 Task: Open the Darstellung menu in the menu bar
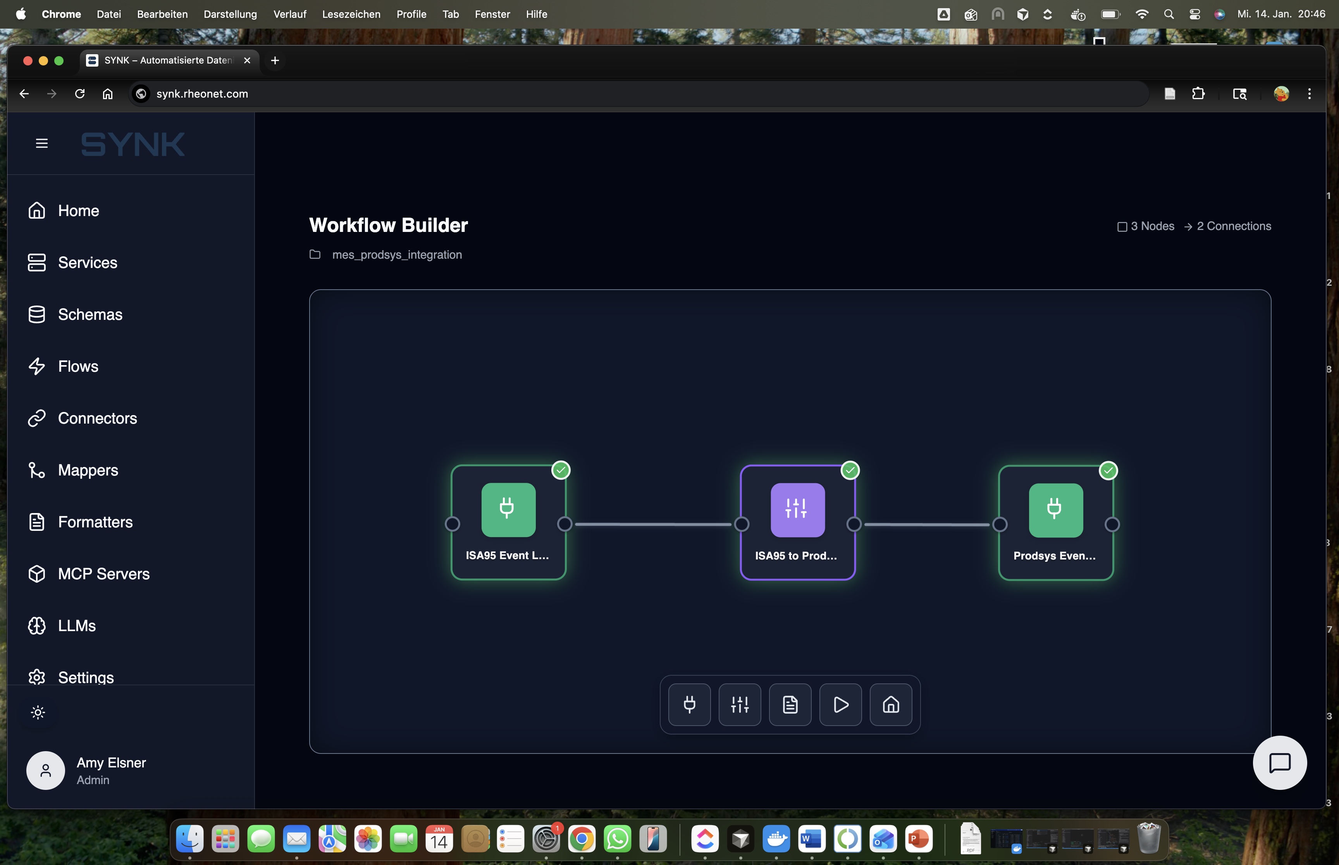(x=231, y=14)
